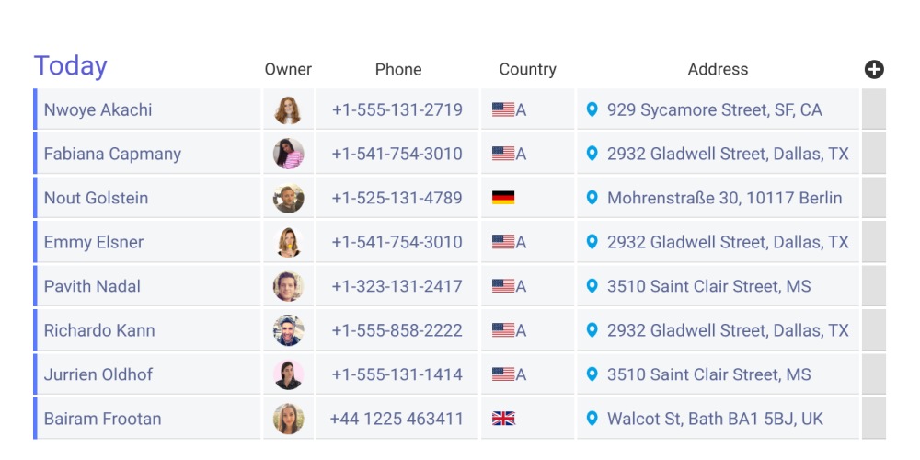Click phone number +44 1225 463411
920x460 pixels.
397,419
